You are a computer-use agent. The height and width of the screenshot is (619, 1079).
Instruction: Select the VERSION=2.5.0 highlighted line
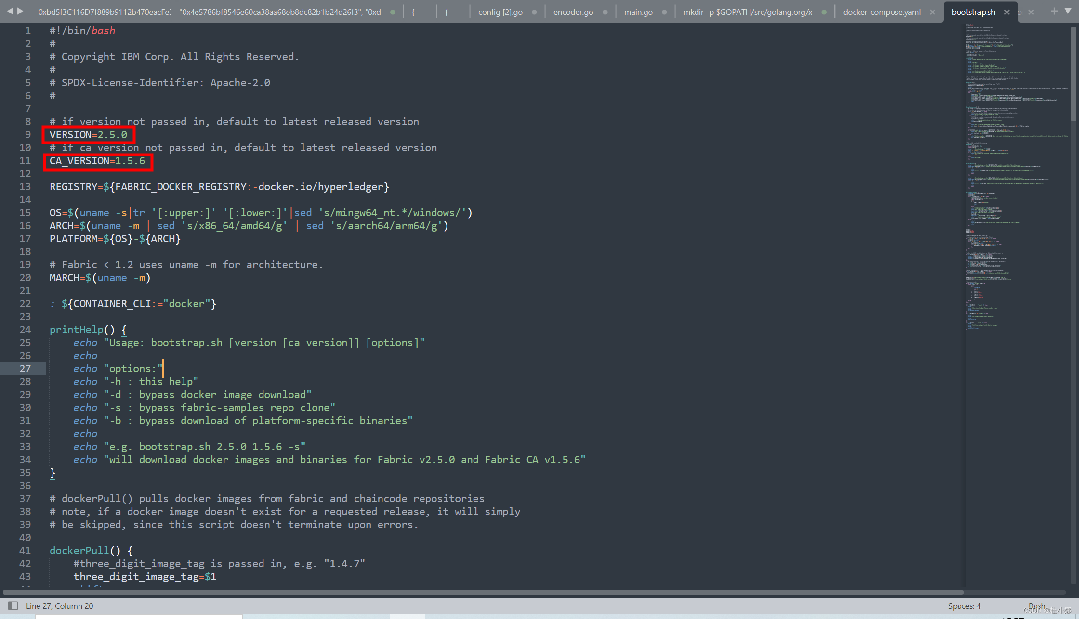89,135
